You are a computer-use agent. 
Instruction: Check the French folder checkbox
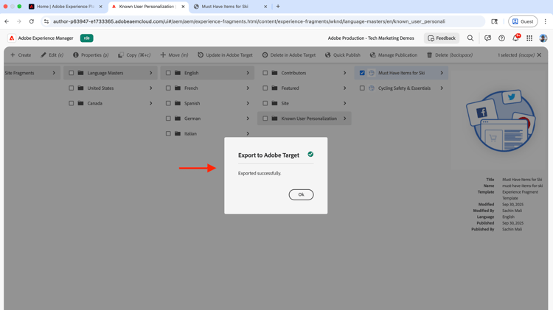click(168, 88)
